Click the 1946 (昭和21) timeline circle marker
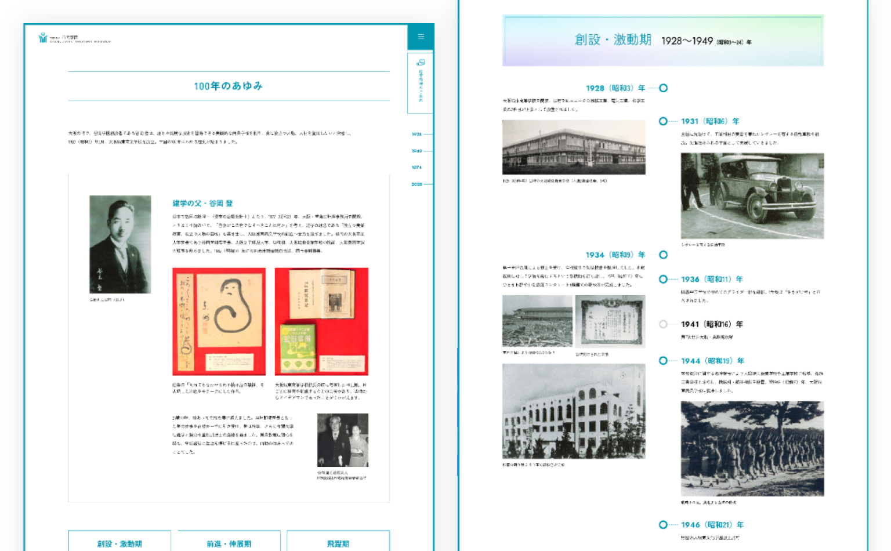Image resolution: width=891 pixels, height=551 pixels. coord(663,525)
